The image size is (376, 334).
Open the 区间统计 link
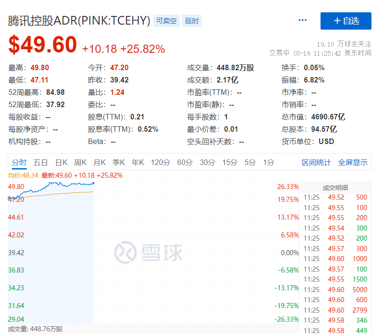click(x=316, y=163)
